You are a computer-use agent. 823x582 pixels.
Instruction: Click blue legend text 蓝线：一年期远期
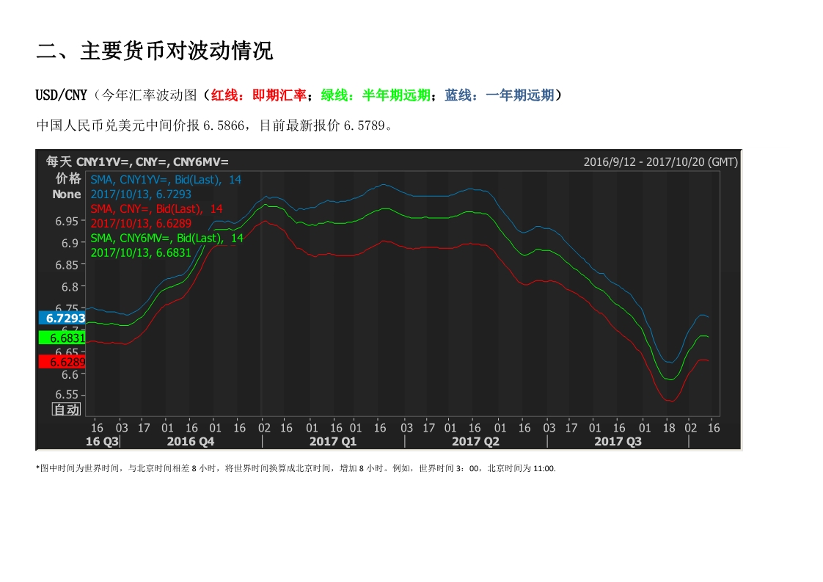click(x=500, y=95)
